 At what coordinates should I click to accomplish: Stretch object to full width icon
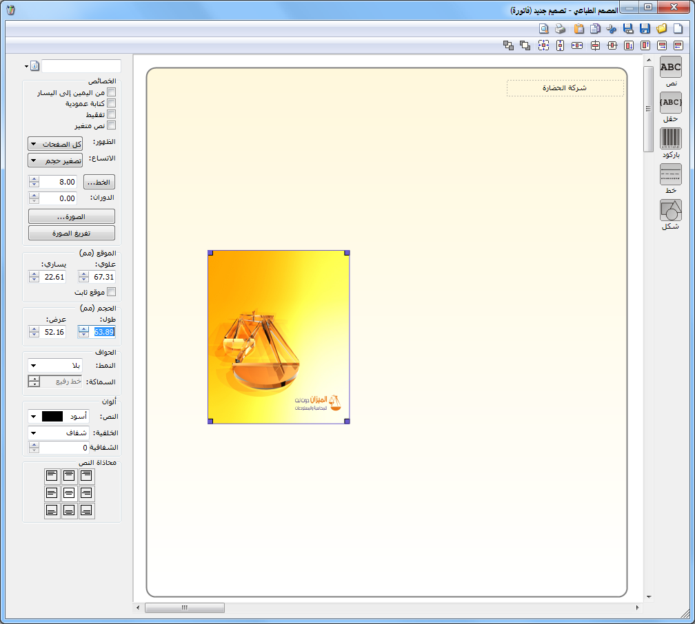click(577, 45)
